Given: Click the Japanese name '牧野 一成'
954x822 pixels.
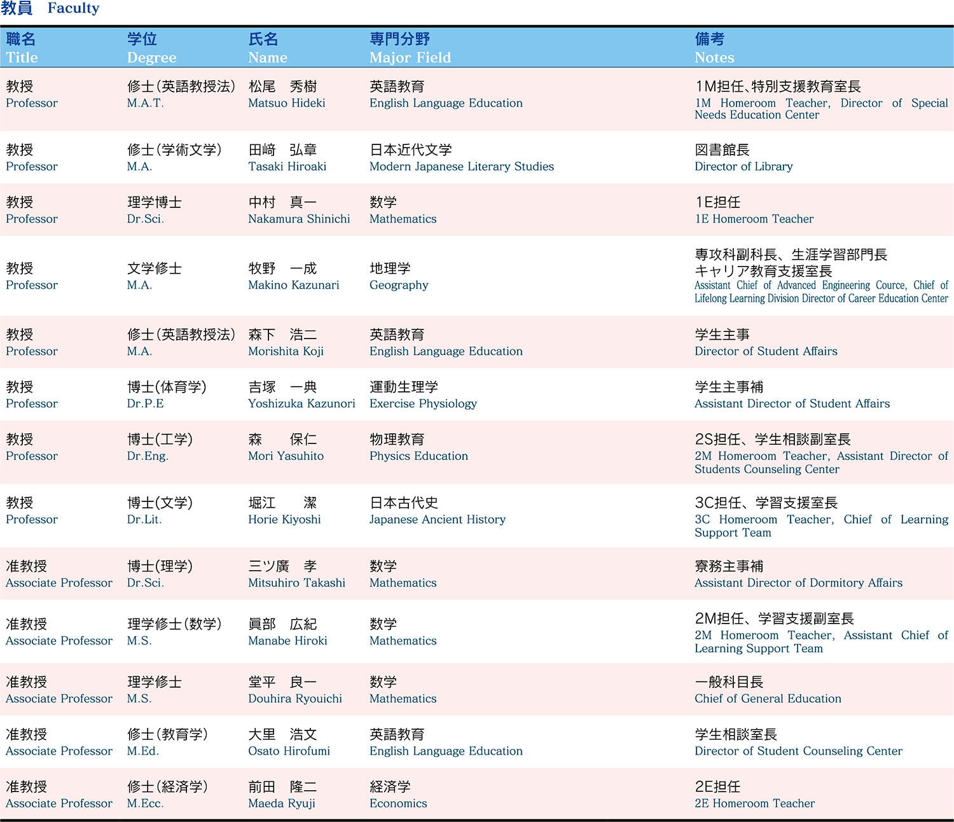Looking at the screenshot, I should coord(283,268).
